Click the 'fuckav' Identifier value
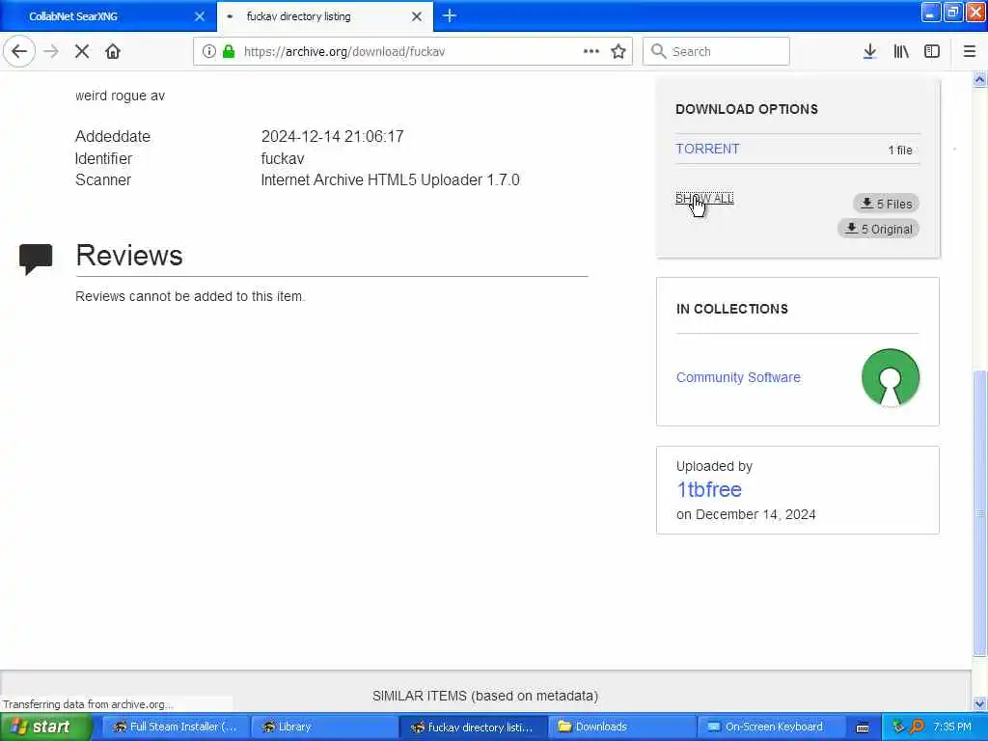This screenshot has width=988, height=741. (x=283, y=158)
